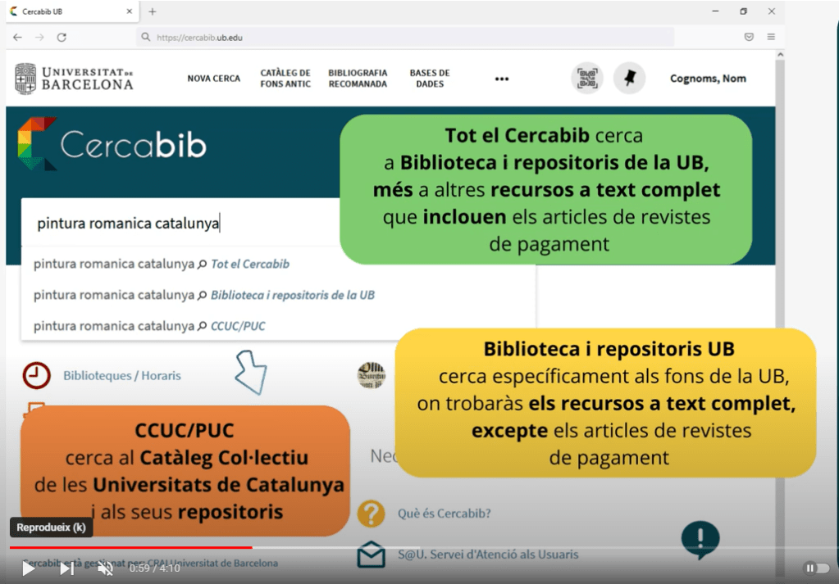Screen dimensions: 839x584
Task: Click the pin icon in header
Action: click(629, 79)
